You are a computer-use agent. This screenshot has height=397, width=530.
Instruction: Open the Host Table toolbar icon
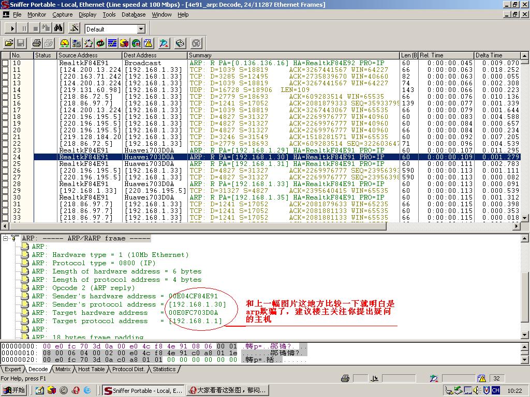[77, 43]
